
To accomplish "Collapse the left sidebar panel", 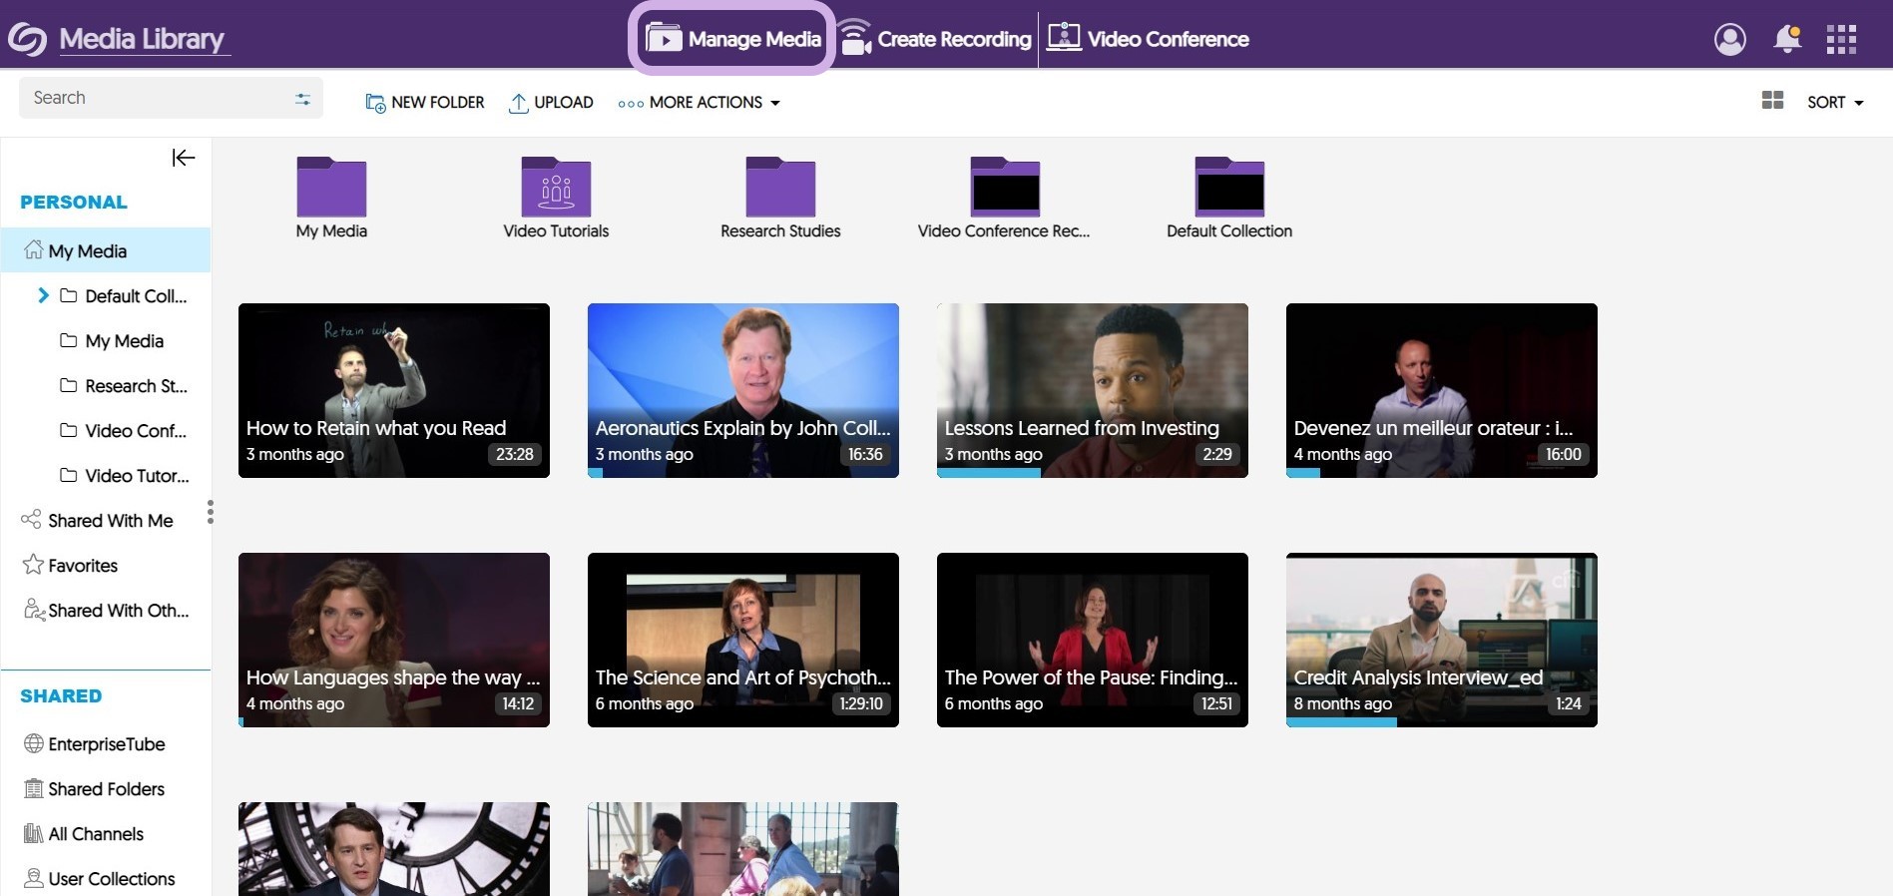I will pos(184,158).
